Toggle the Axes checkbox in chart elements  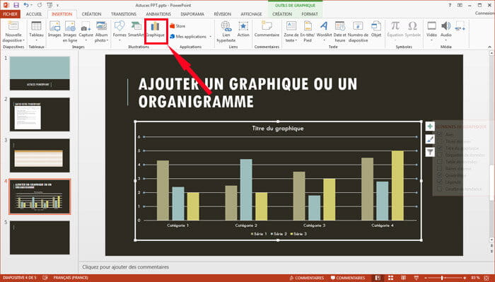pyautogui.click(x=440, y=134)
